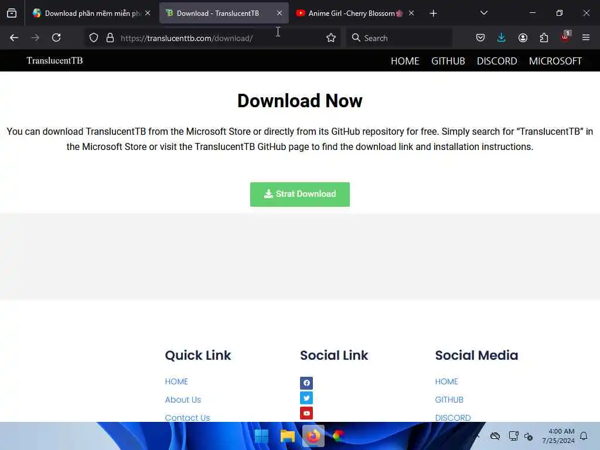Click the Social Link heading
The image size is (600, 450).
coord(334,355)
